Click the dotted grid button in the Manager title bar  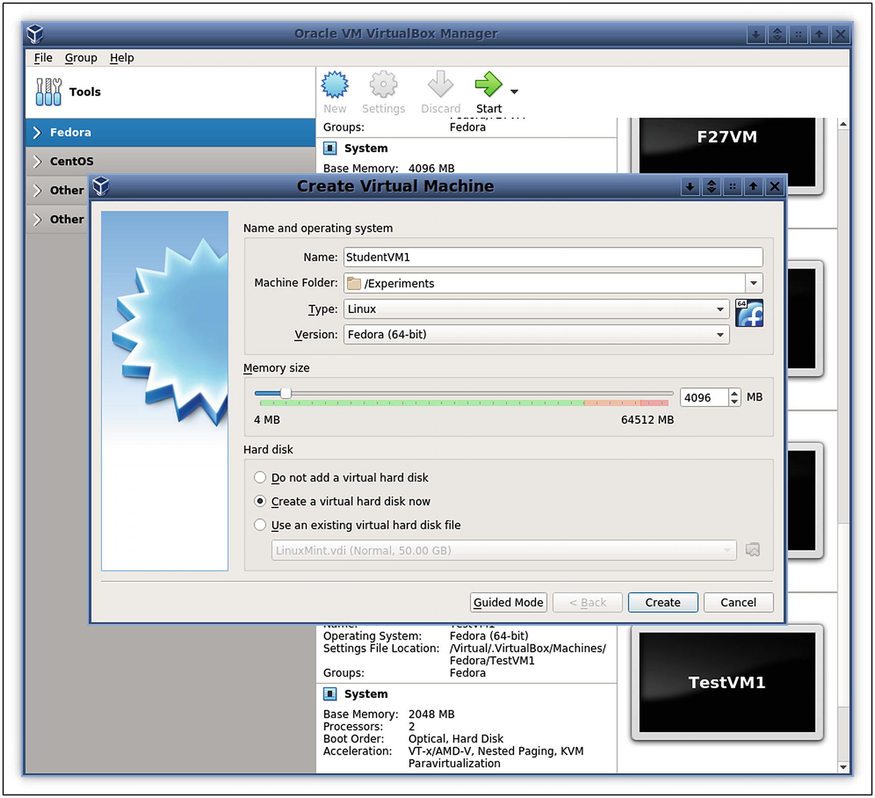tap(798, 34)
